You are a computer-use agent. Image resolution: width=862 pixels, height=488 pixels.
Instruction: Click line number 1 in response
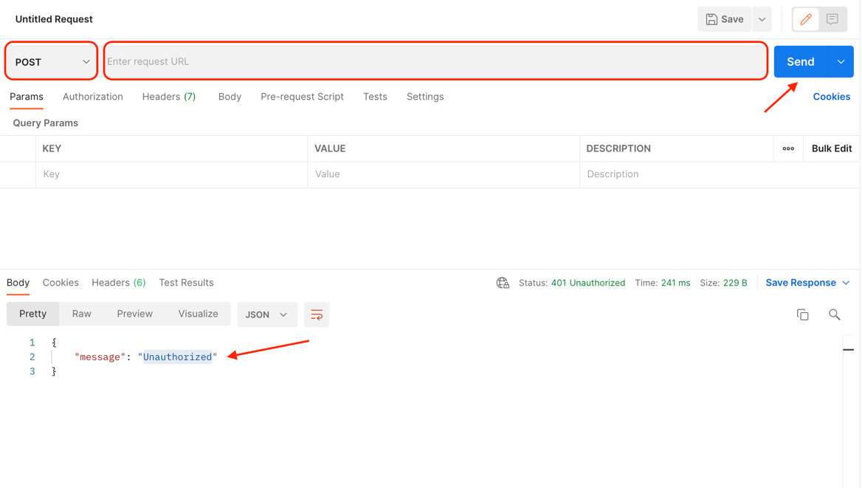(x=32, y=343)
